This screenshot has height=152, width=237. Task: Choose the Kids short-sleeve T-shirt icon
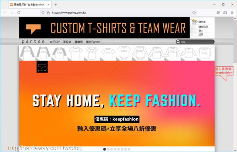point(108,53)
